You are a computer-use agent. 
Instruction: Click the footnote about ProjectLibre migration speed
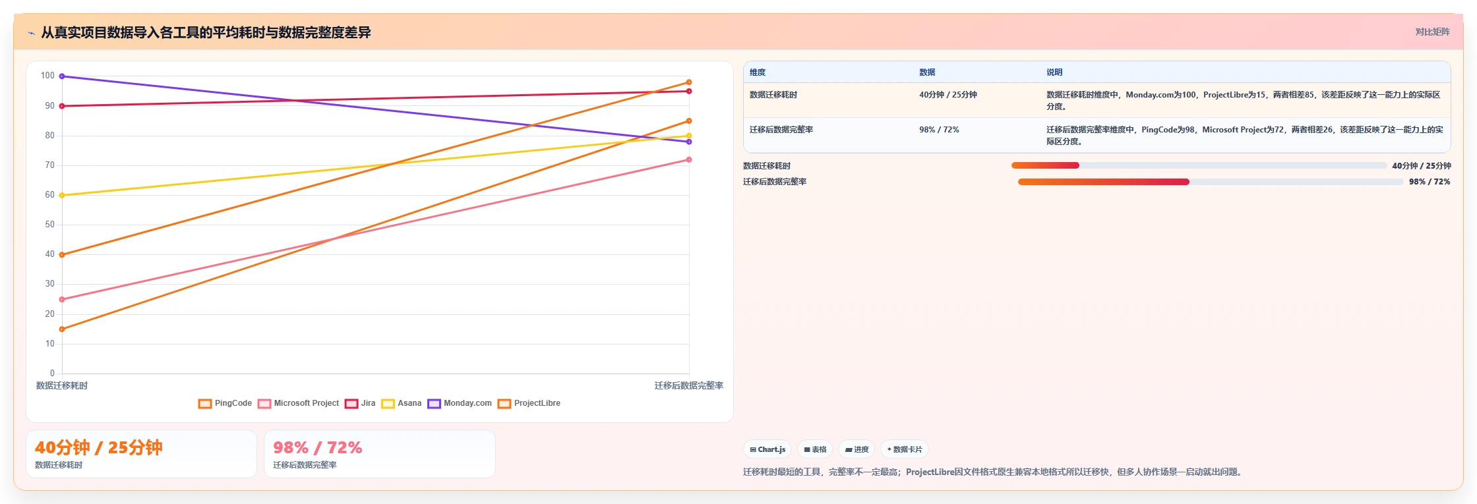tap(994, 472)
